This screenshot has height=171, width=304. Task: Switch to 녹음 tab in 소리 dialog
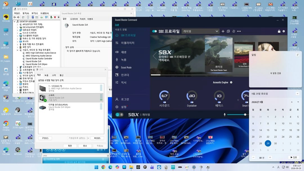(46, 75)
